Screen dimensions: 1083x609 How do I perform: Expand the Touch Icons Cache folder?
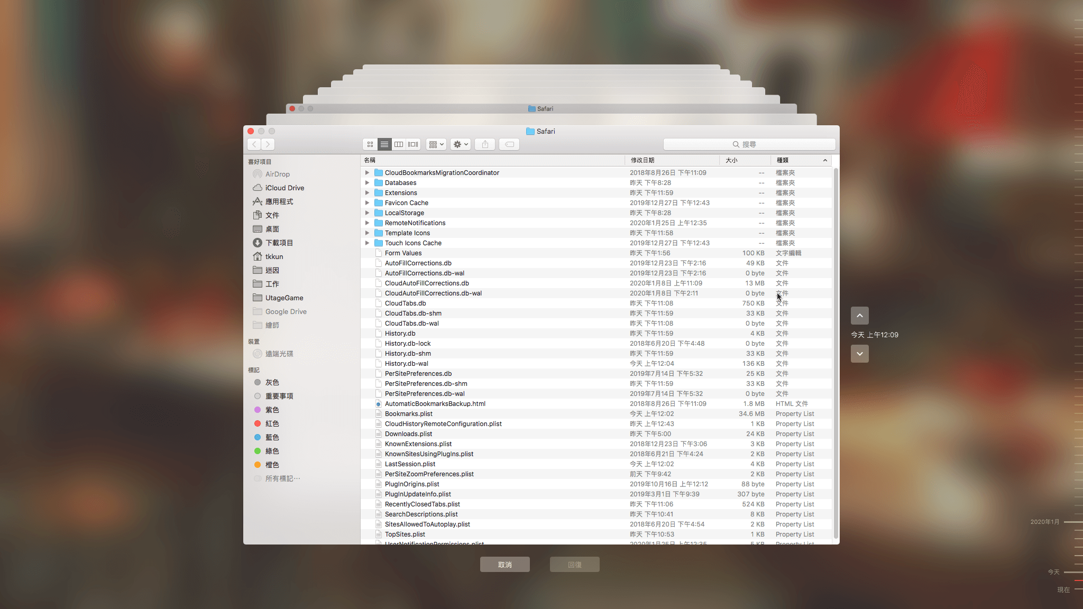(x=367, y=243)
